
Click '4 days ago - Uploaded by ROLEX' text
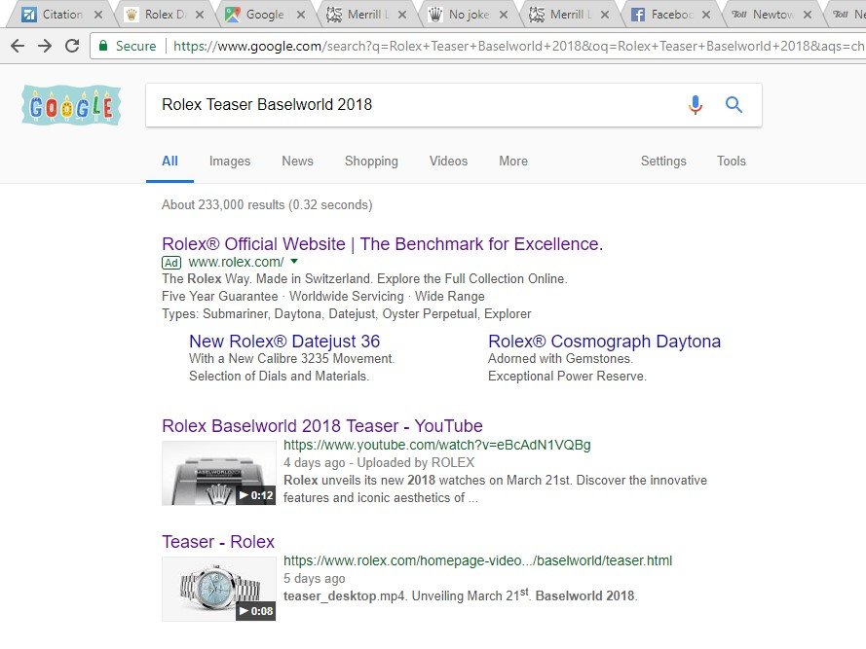click(x=379, y=462)
